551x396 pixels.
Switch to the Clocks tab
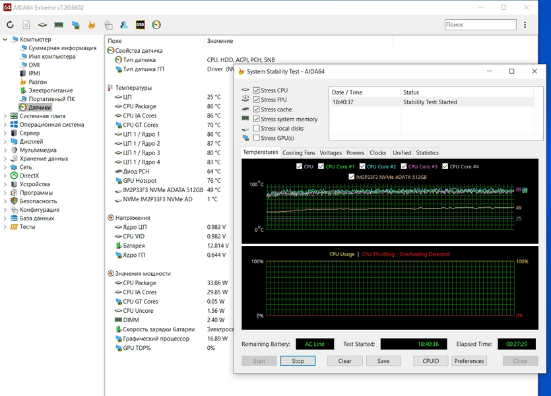[377, 153]
